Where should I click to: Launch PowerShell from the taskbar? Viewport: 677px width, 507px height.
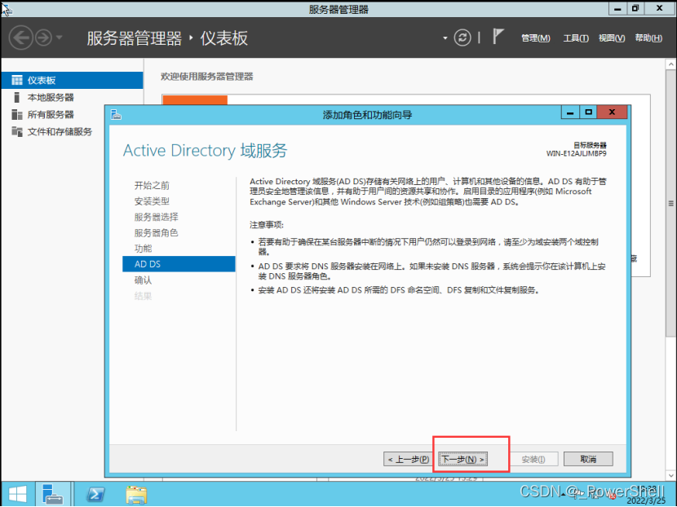(x=95, y=495)
